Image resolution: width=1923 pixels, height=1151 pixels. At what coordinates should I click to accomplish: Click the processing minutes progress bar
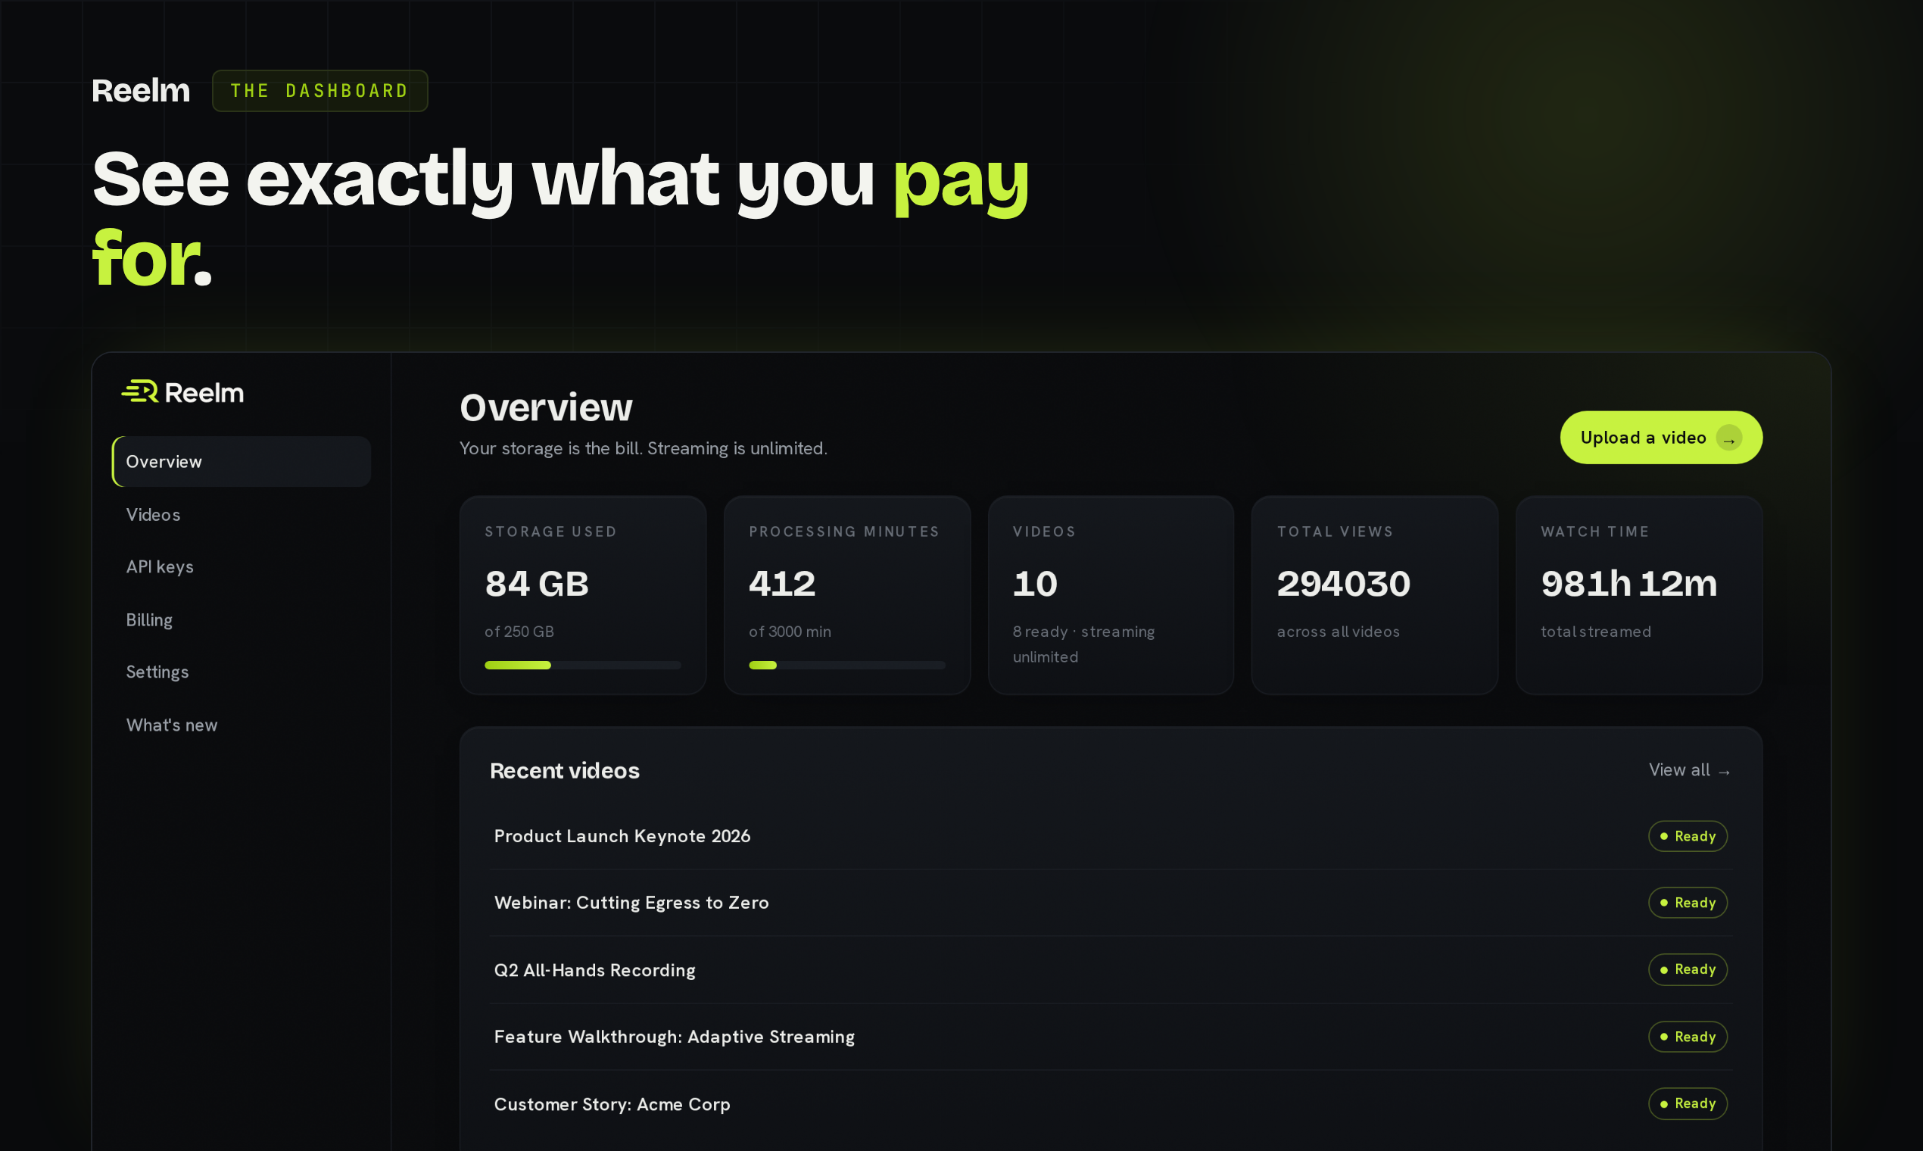(x=846, y=666)
